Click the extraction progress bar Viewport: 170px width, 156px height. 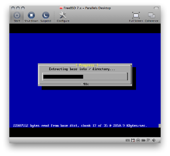point(85,77)
